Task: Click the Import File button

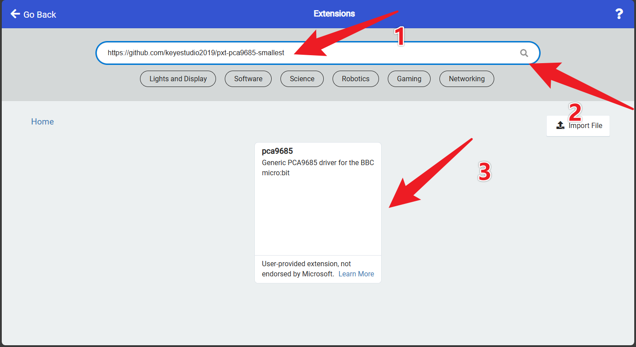Action: tap(578, 126)
